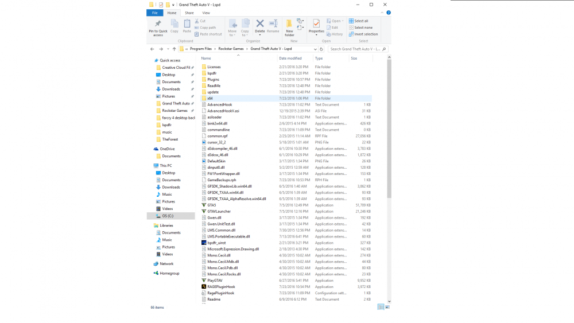The image size is (574, 323).
Task: Toggle the checkmark icon in title bar
Action: pyautogui.click(x=161, y=5)
